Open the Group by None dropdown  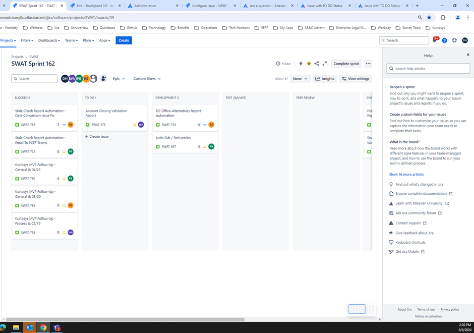(300, 79)
